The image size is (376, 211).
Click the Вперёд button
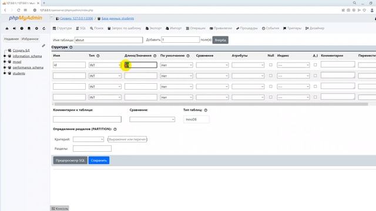point(220,40)
